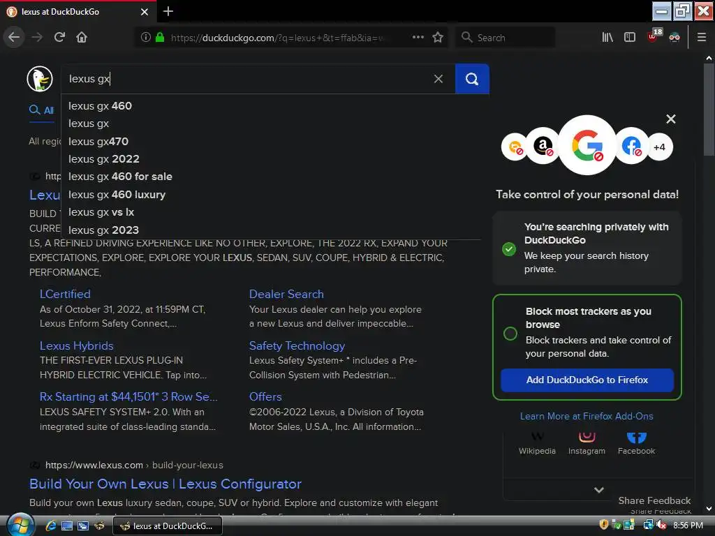The height and width of the screenshot is (536, 715).
Task: Click the address bar URL
Action: pos(277,38)
